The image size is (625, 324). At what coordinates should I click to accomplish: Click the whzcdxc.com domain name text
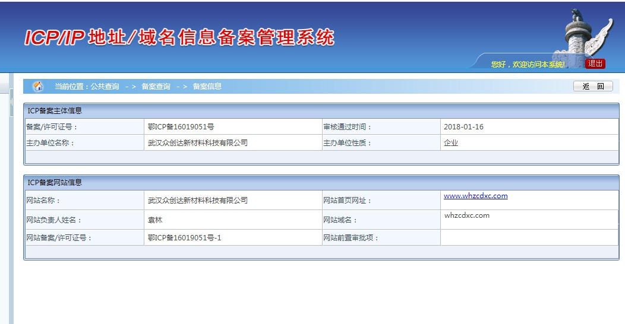pos(467,215)
